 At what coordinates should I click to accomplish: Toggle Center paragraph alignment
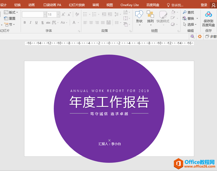click(x=91, y=23)
